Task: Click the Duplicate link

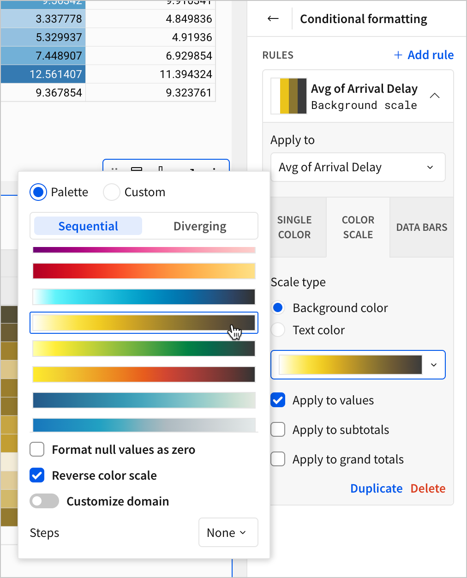Action: coord(376,488)
